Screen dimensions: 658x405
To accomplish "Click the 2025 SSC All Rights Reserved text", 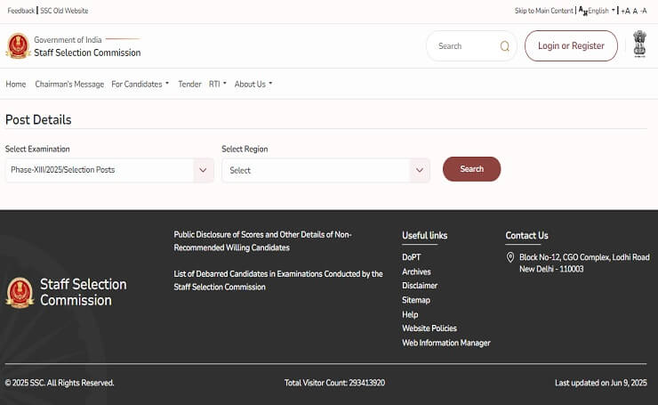I will tap(60, 383).
